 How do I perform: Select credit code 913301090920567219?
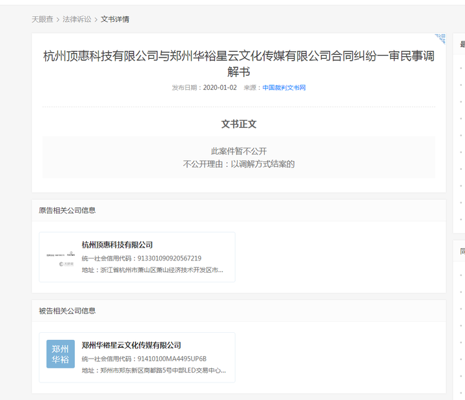click(169, 258)
